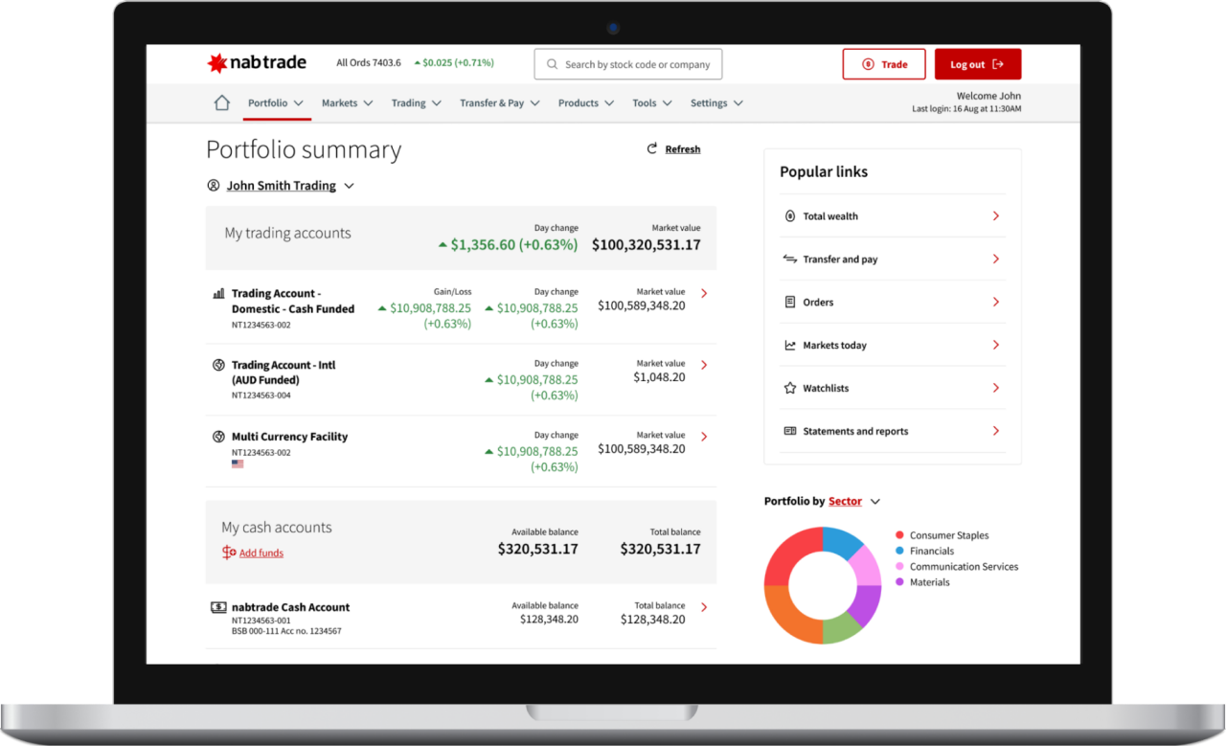This screenshot has height=746, width=1226.
Task: Click the search magnifier icon
Action: coord(553,64)
